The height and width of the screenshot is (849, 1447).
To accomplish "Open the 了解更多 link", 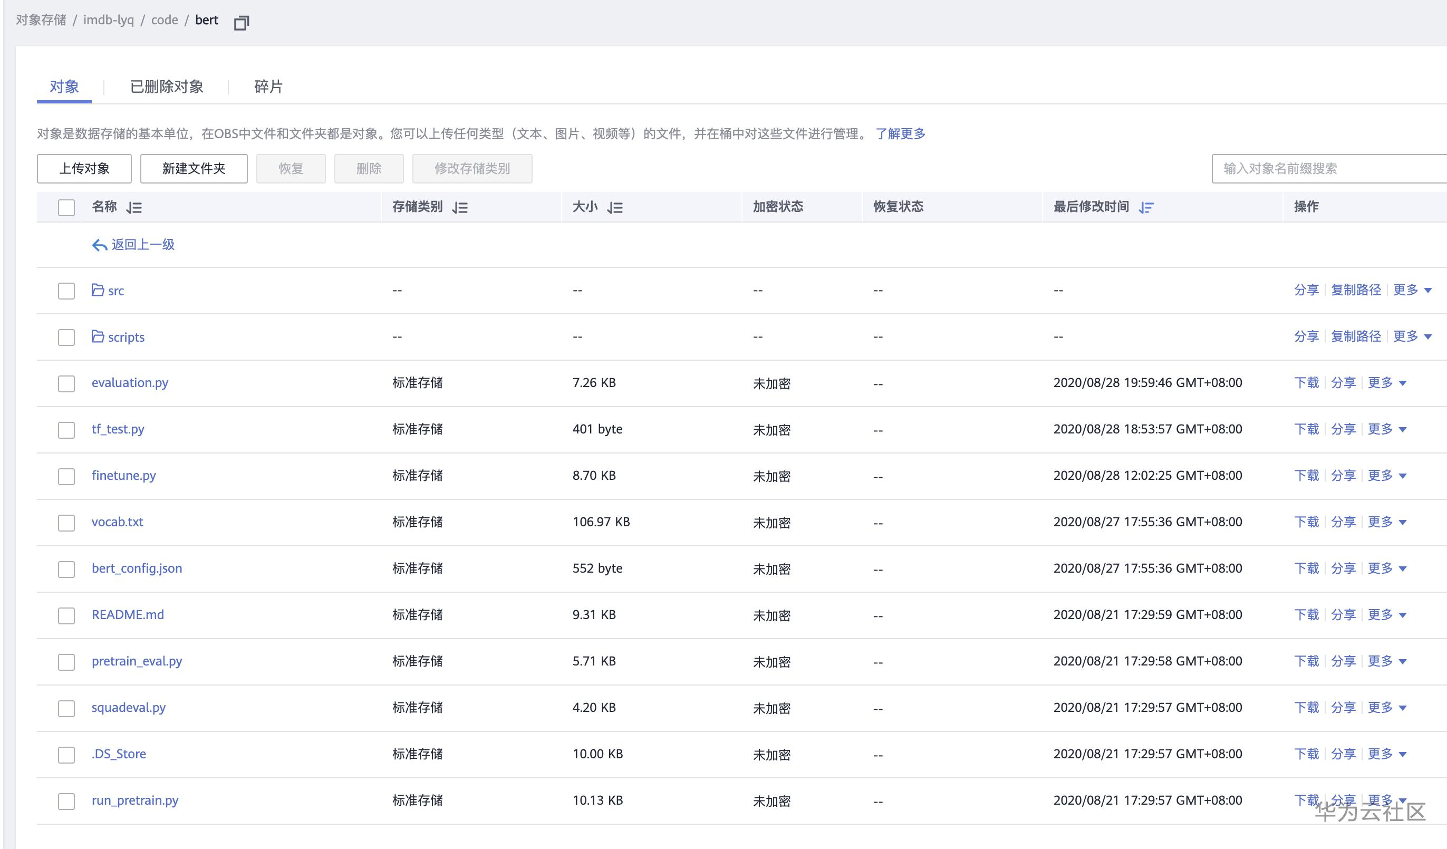I will point(900,134).
